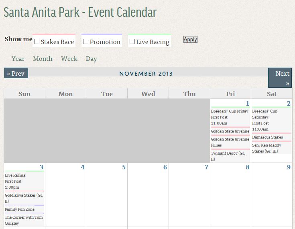Switch to Year view
The image size is (295, 229).
coord(18,59)
